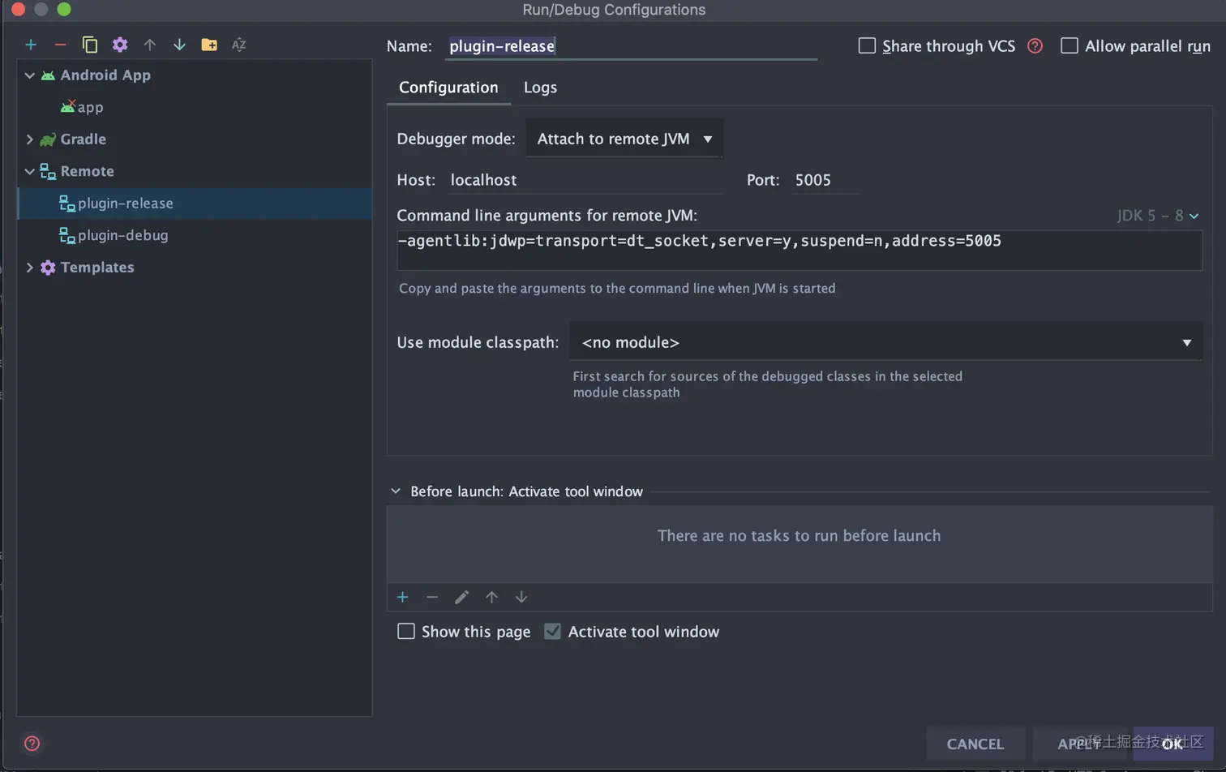
Task: Select the Configuration tab
Action: (x=448, y=88)
